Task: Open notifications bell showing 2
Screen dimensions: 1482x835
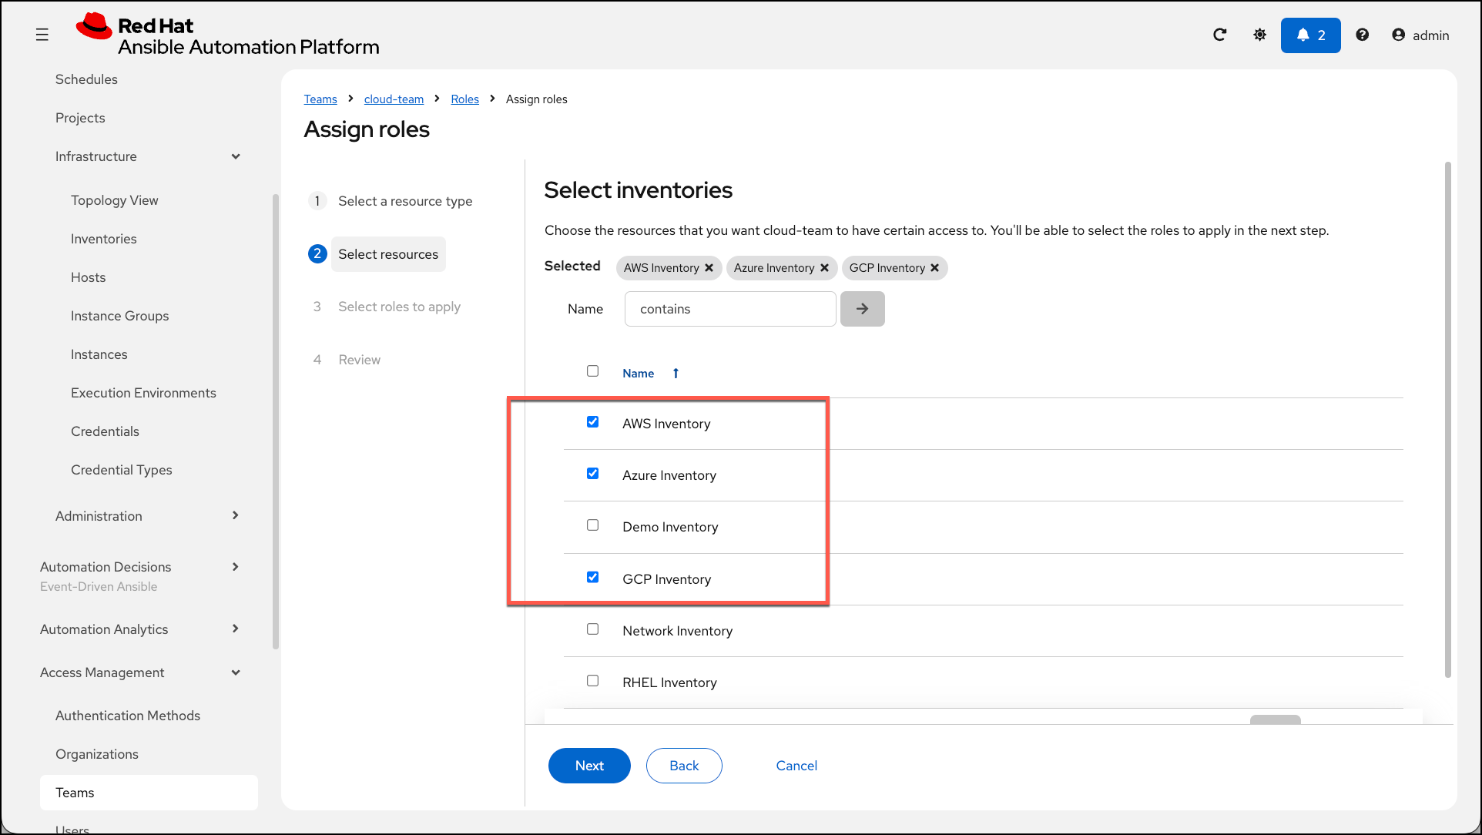Action: 1310,35
